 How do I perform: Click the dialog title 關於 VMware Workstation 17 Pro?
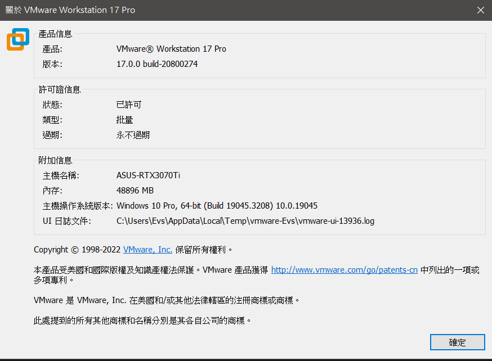tap(70, 10)
